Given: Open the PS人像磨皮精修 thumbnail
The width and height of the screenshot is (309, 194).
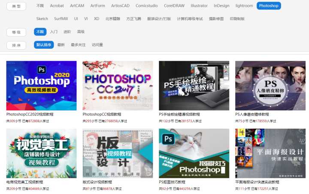Looking at the screenshot, I should tap(270, 85).
